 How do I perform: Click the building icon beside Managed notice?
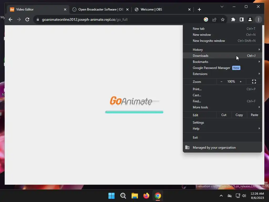(187, 147)
